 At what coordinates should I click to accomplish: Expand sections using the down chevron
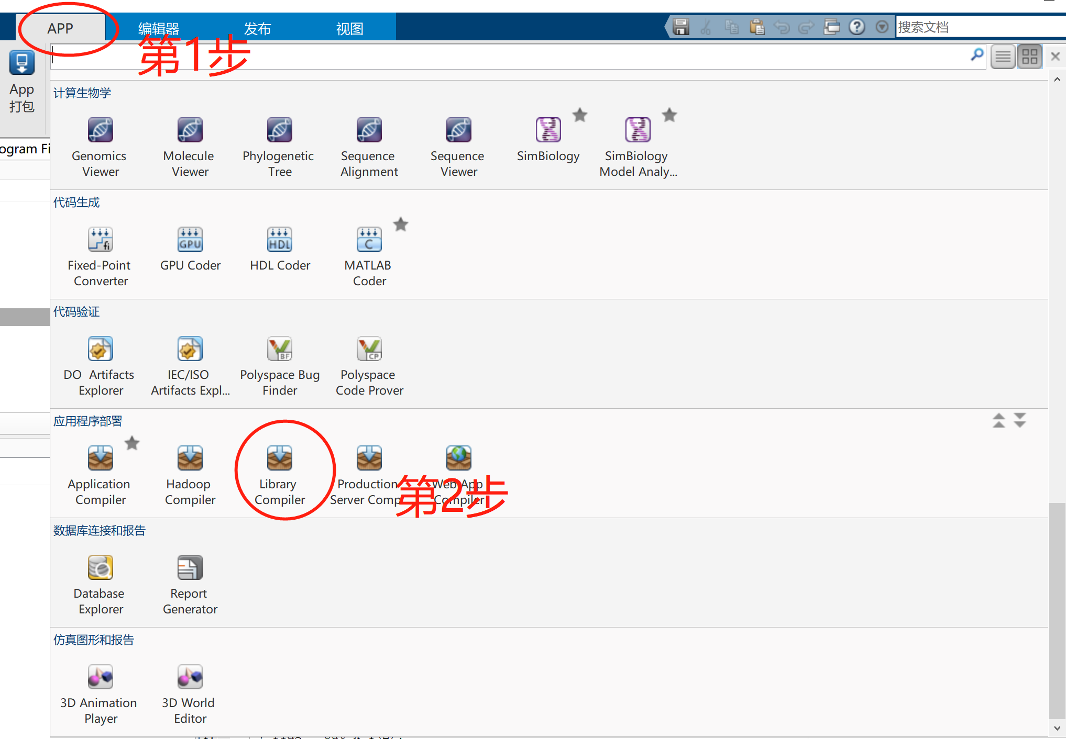click(x=1019, y=420)
